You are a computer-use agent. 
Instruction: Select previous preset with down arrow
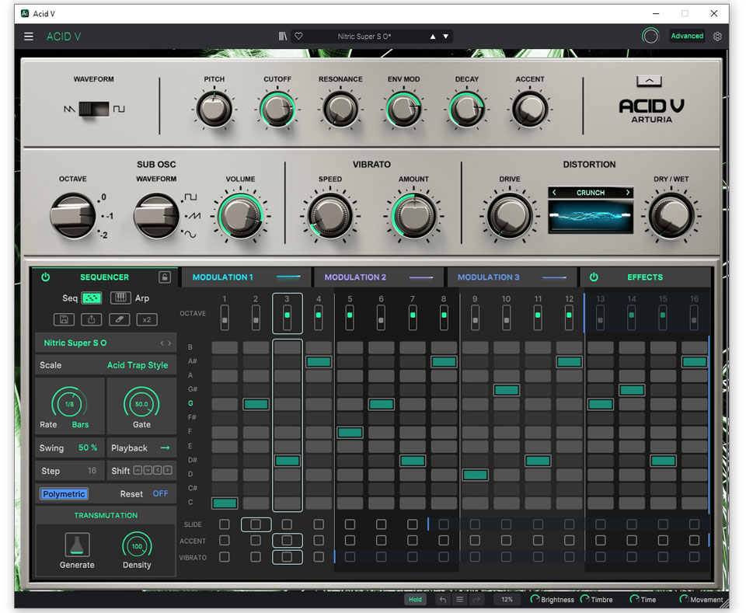tap(446, 37)
